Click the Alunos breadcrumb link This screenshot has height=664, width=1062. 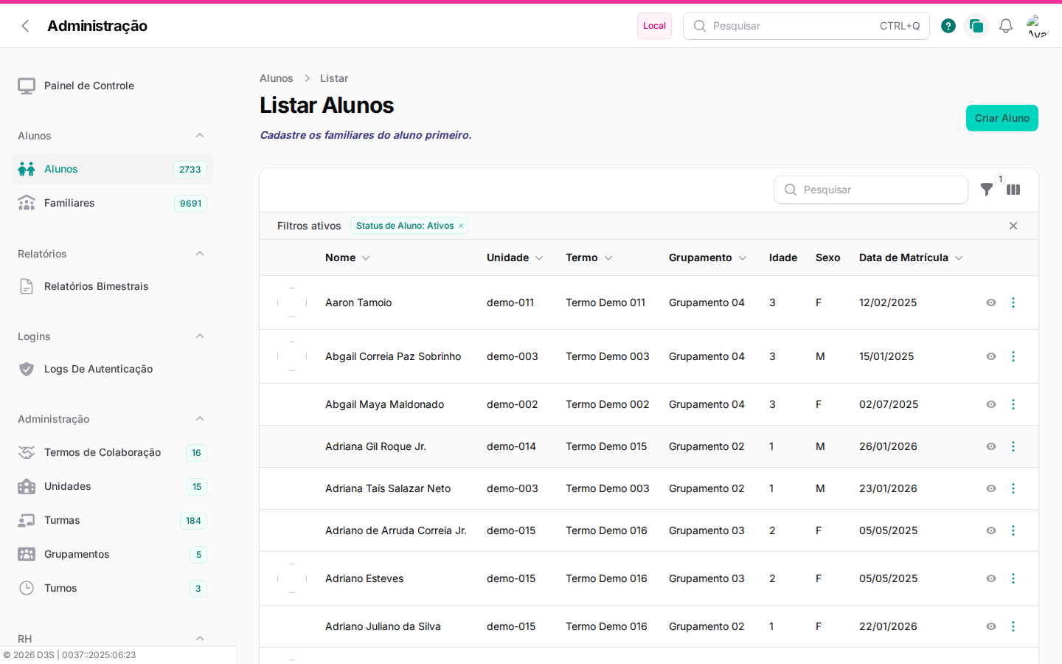(277, 78)
